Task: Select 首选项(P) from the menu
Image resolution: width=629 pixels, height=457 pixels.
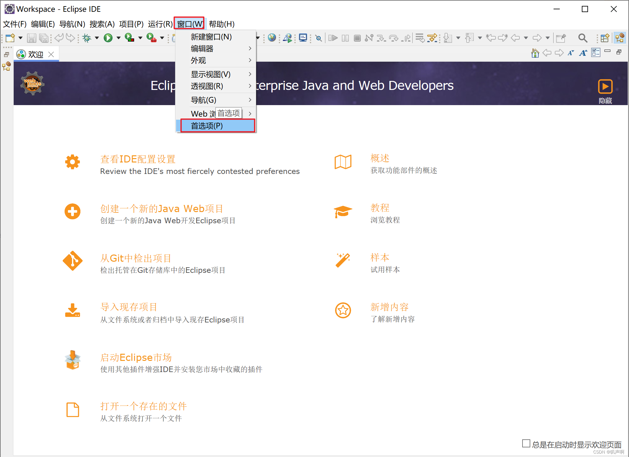Action: coord(206,126)
